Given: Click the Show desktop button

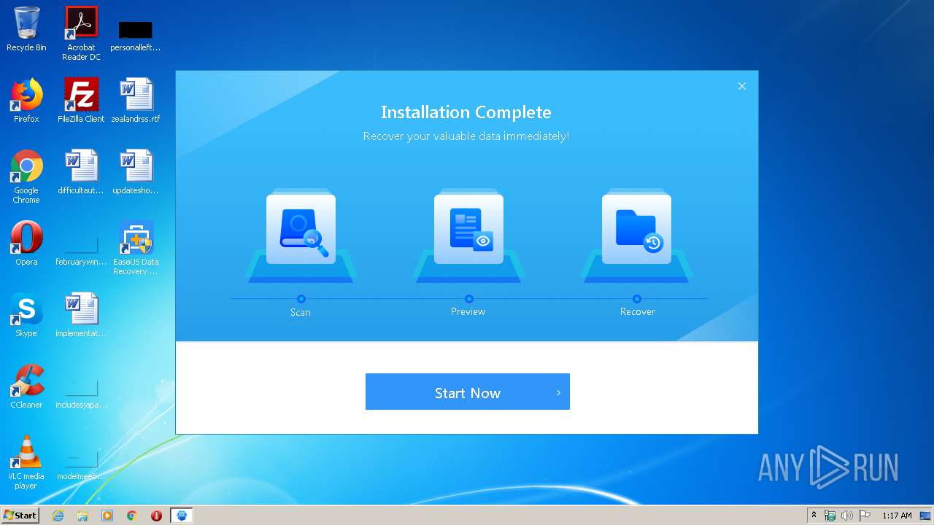Looking at the screenshot, I should point(926,516).
